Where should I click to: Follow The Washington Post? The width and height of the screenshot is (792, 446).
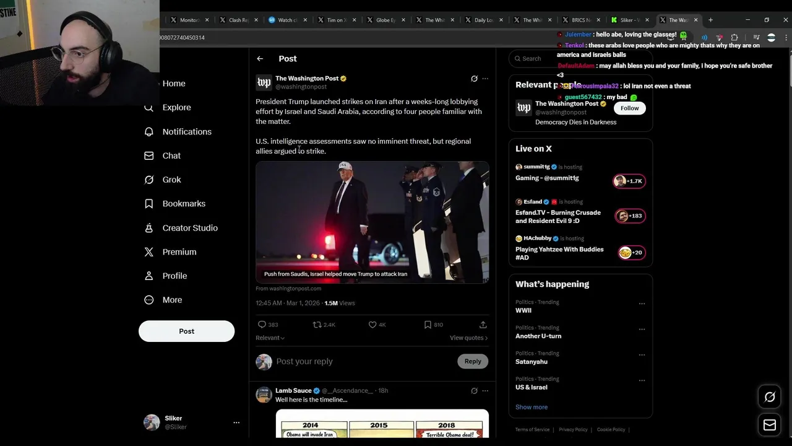tap(629, 108)
